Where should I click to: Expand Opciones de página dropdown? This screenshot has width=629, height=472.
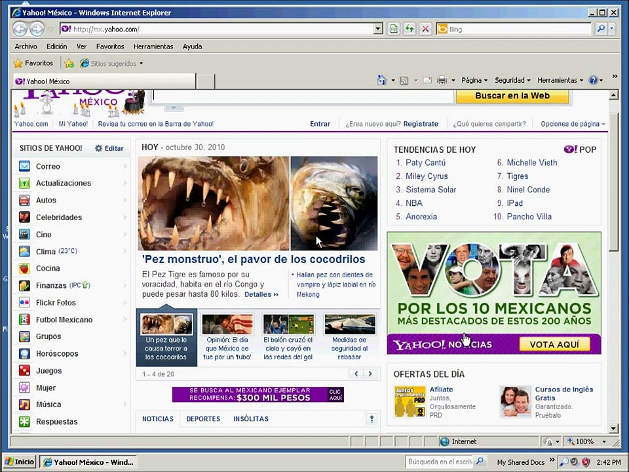pos(573,124)
